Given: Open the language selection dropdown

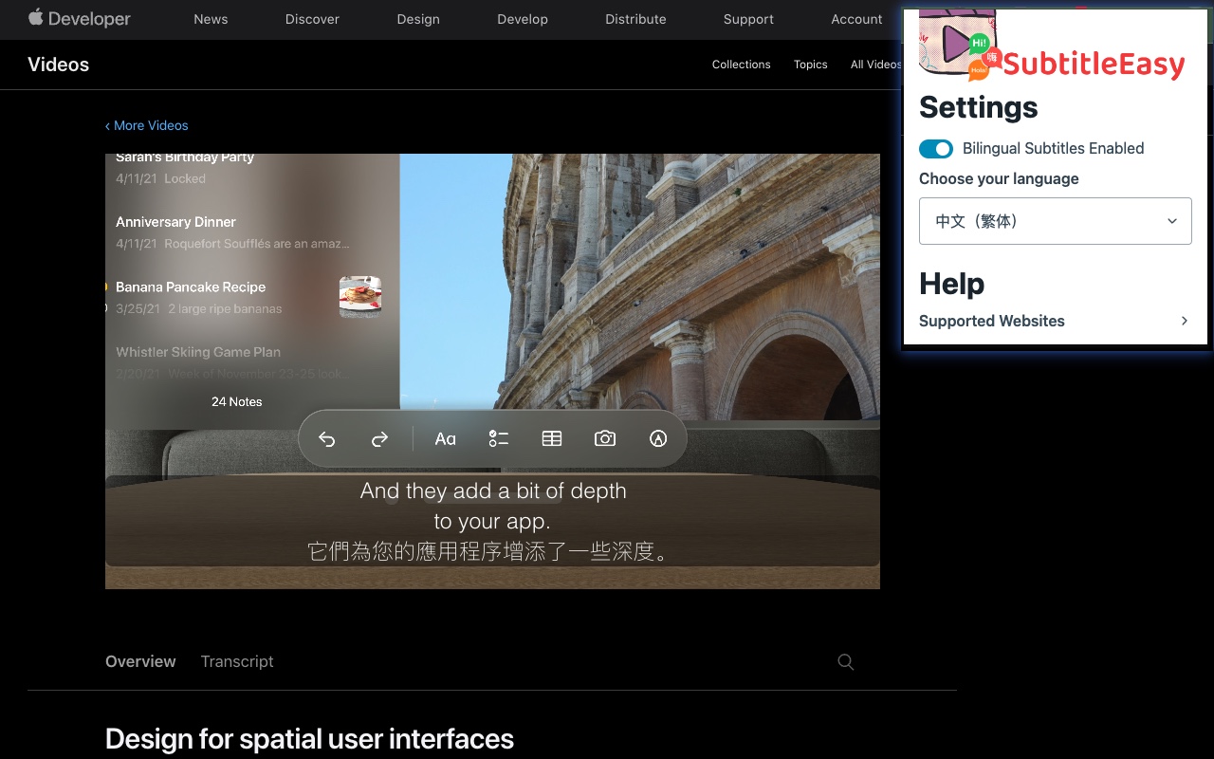Looking at the screenshot, I should [1055, 220].
